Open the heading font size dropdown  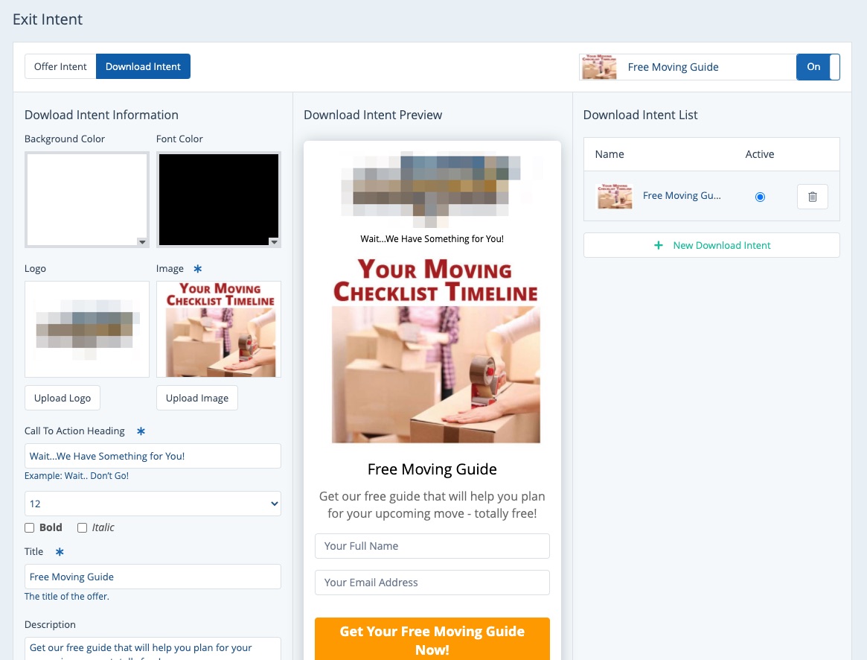[153, 504]
